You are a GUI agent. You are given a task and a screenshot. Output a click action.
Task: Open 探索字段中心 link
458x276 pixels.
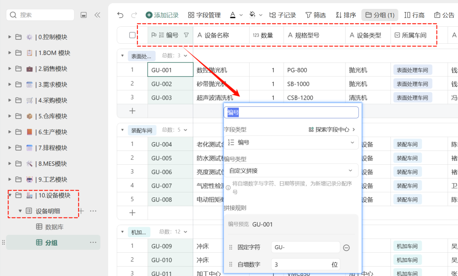pyautogui.click(x=332, y=130)
